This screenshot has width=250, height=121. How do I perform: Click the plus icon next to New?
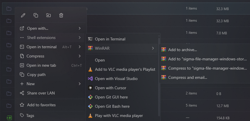point(22,84)
